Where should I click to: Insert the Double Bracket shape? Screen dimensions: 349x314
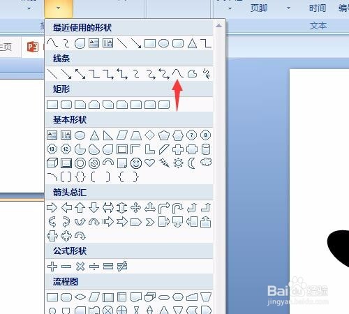coord(66,177)
